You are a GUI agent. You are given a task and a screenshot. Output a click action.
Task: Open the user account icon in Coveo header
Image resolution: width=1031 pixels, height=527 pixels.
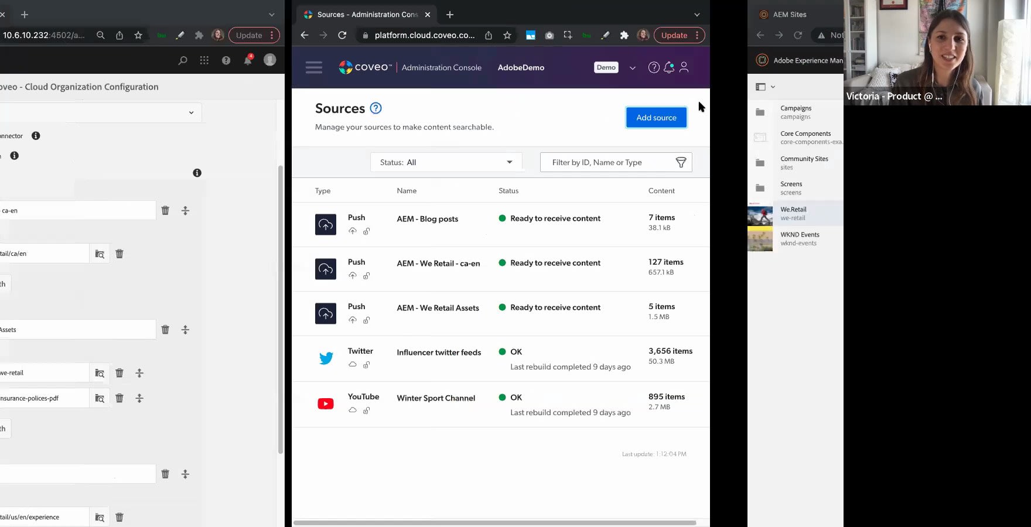tap(684, 67)
